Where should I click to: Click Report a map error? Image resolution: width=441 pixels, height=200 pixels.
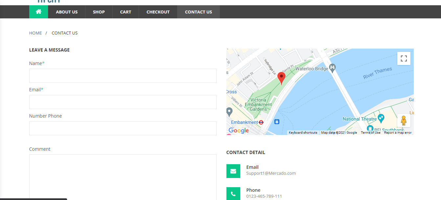(398, 132)
